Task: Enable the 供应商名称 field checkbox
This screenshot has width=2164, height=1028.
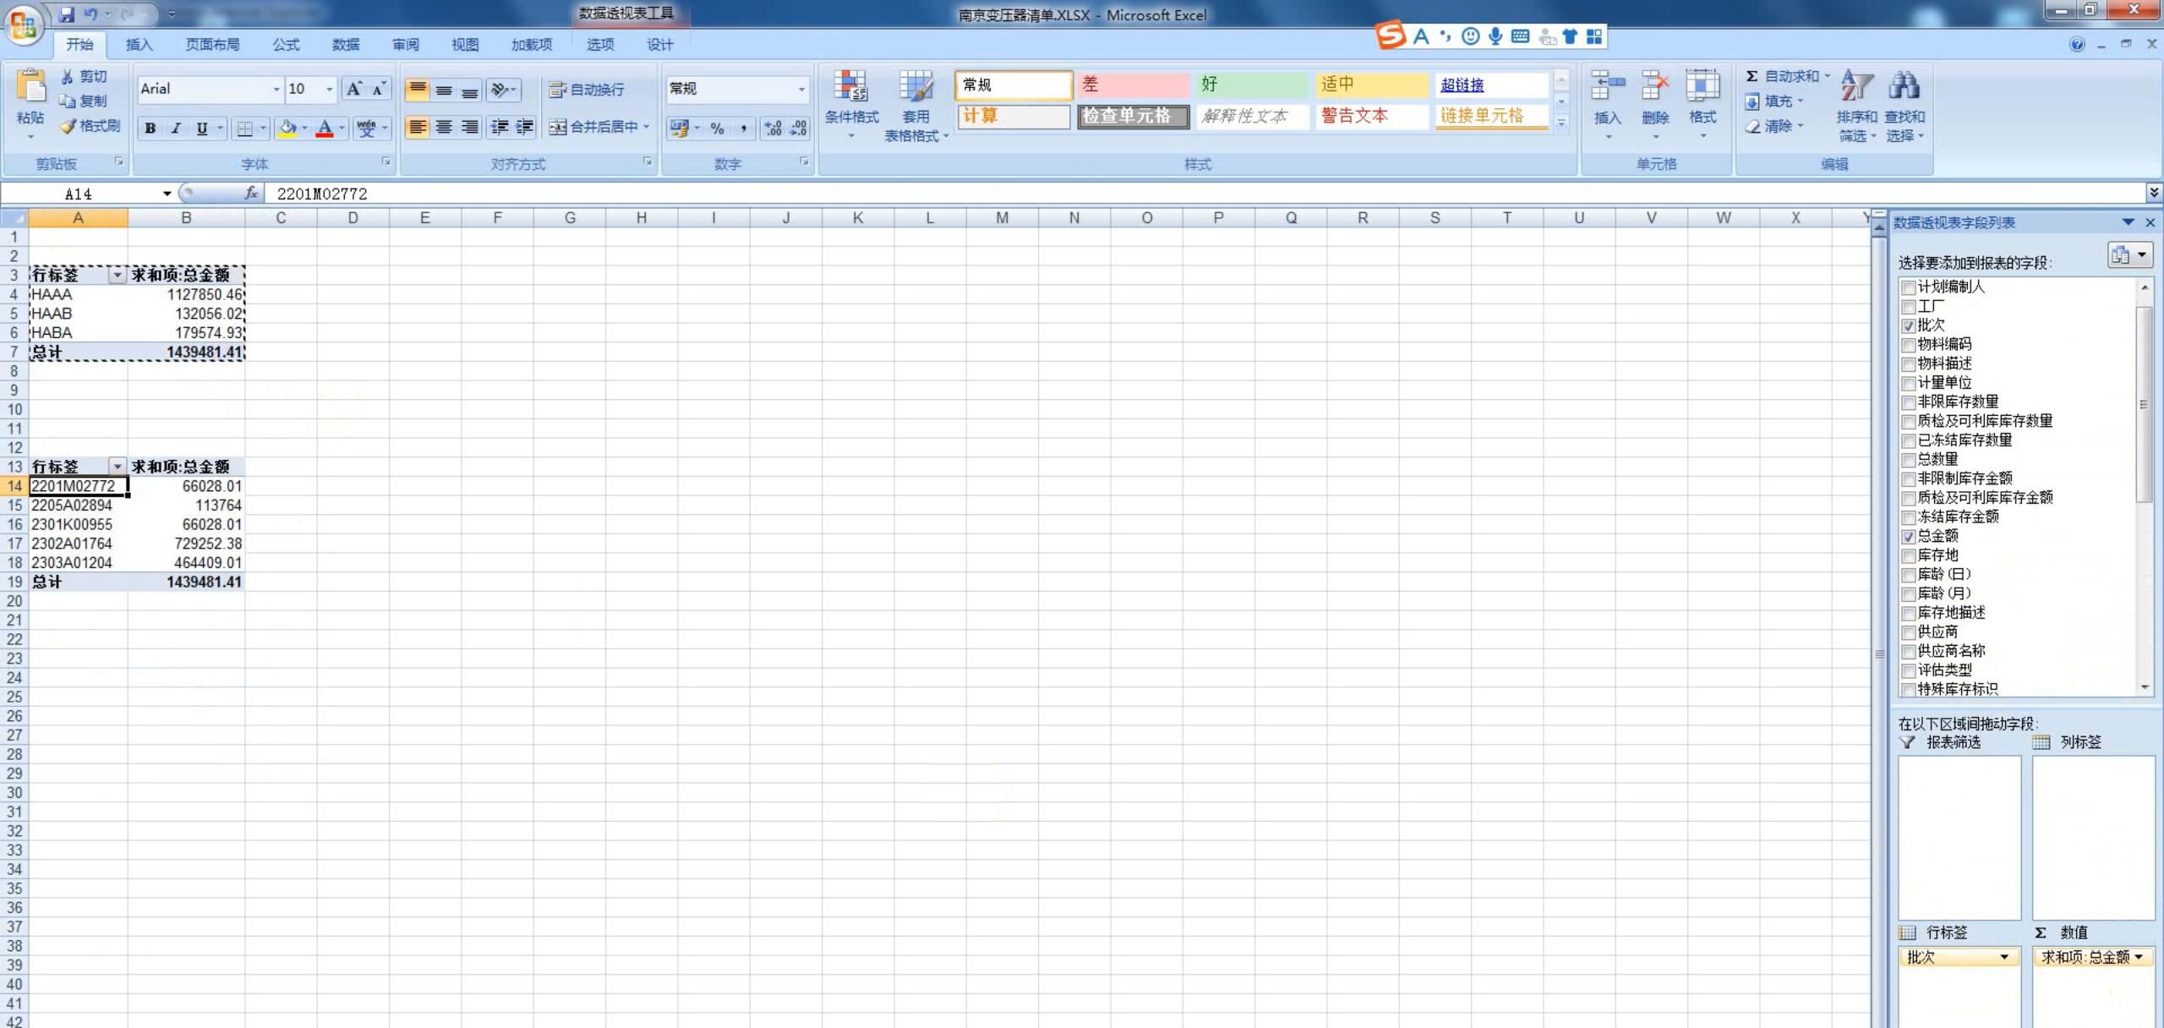Action: pos(1908,652)
